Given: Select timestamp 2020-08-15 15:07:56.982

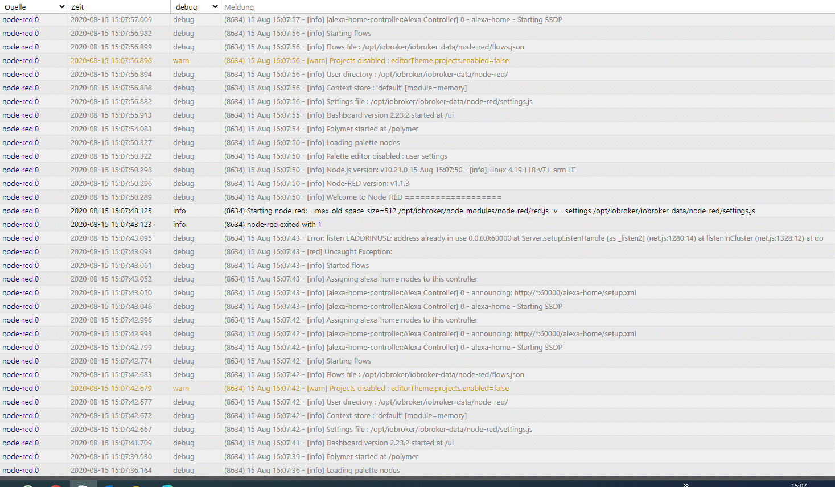Looking at the screenshot, I should click(111, 34).
